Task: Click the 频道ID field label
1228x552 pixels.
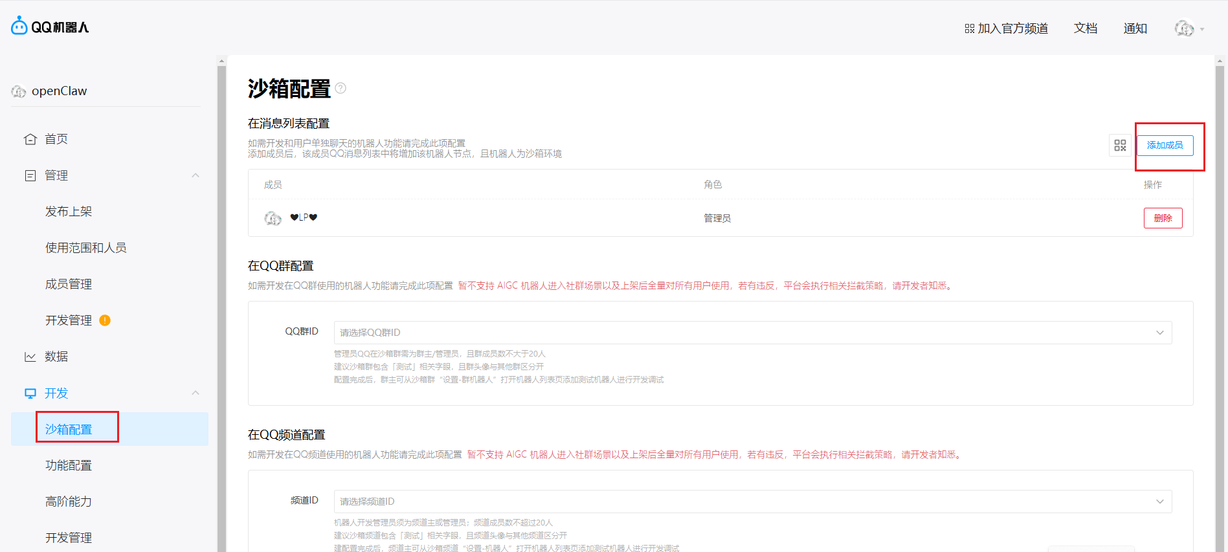Action: [304, 500]
